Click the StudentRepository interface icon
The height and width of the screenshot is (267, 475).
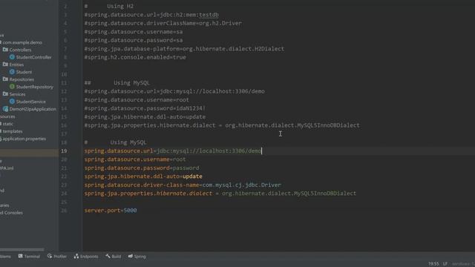tap(12, 87)
